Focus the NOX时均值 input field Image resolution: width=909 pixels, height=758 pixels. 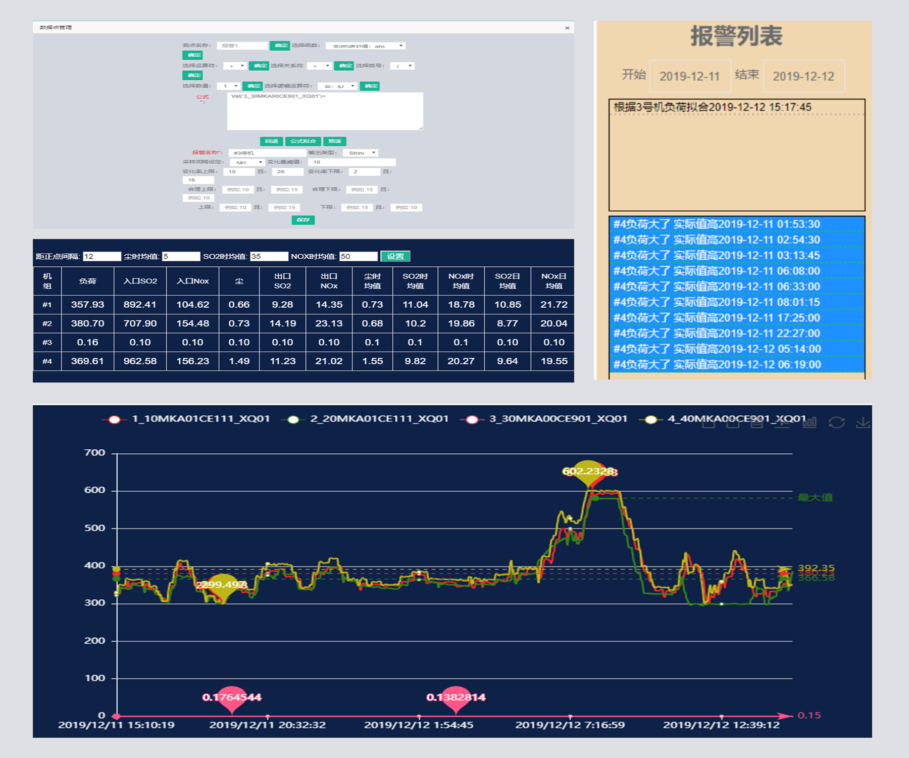359,256
